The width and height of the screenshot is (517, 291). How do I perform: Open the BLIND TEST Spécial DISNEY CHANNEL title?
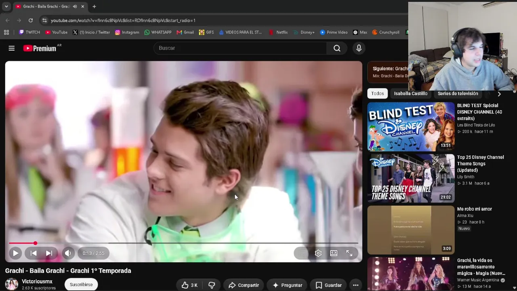pyautogui.click(x=480, y=112)
